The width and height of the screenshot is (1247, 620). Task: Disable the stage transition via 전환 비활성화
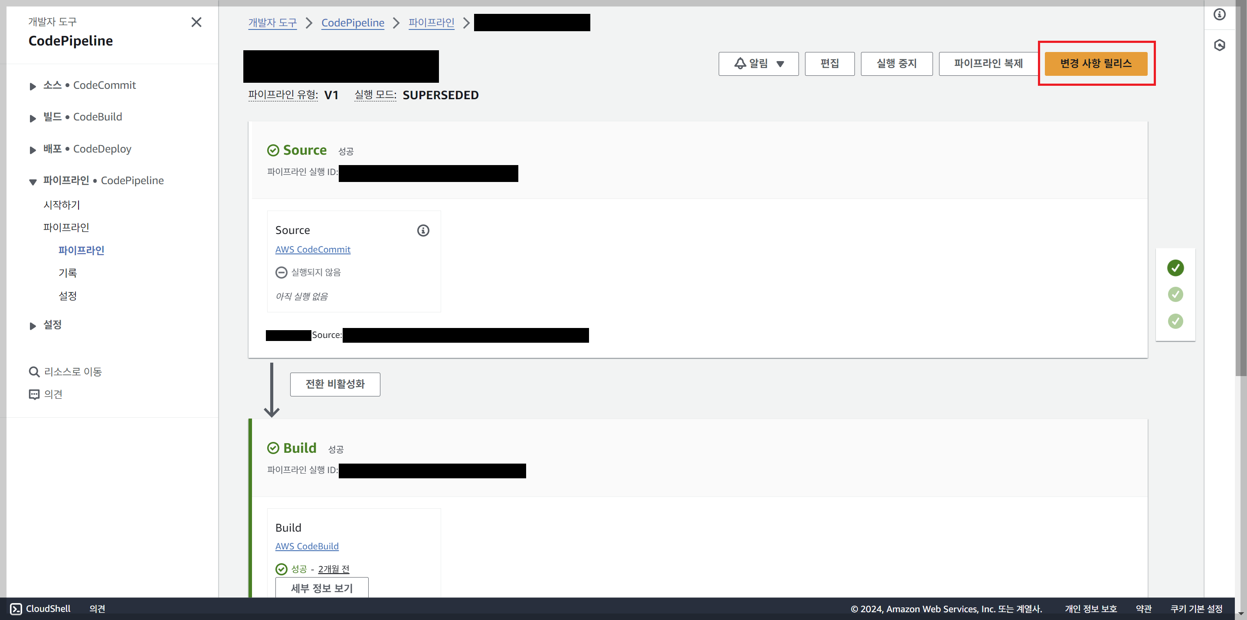[334, 384]
